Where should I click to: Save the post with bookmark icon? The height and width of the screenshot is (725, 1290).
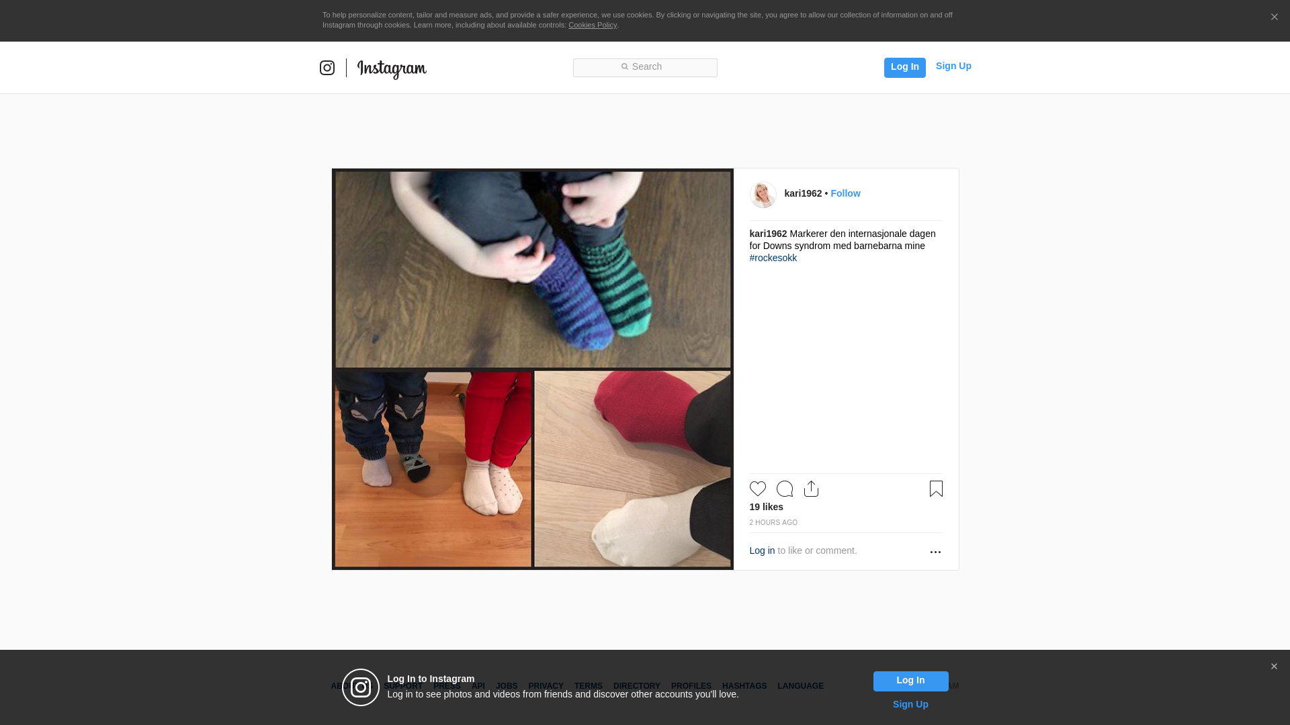click(936, 489)
